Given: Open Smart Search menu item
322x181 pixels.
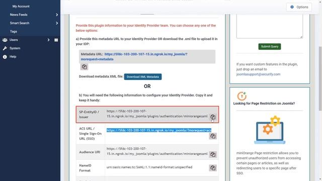Looking at the screenshot, I should pos(20,23).
